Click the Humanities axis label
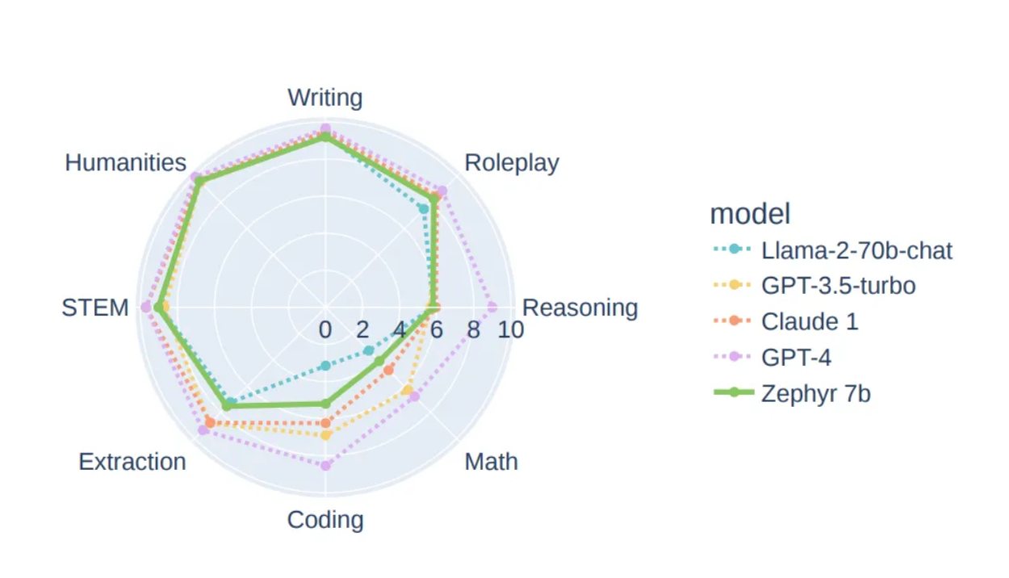Screen dimensions: 1009x578 (x=126, y=162)
